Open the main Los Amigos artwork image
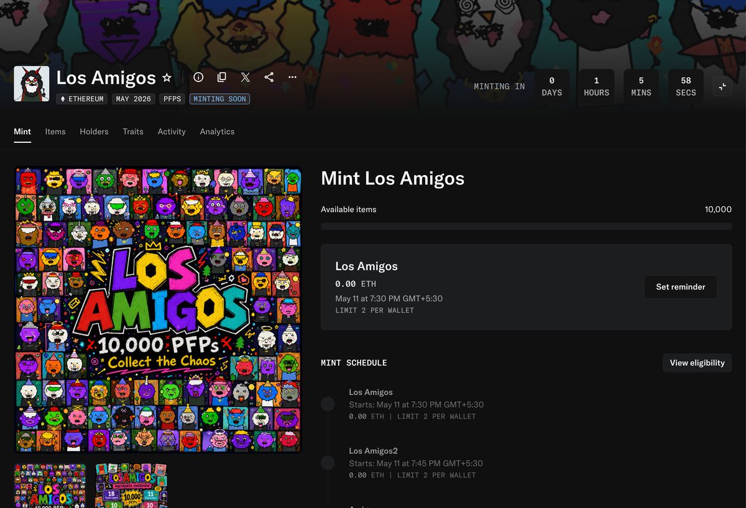 click(158, 309)
